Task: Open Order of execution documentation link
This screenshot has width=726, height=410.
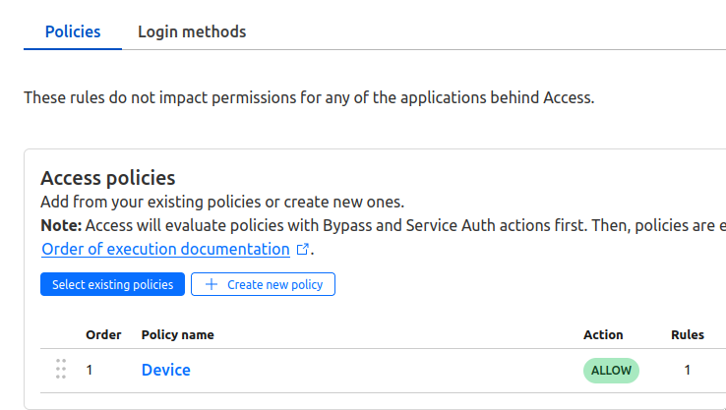Action: (165, 249)
